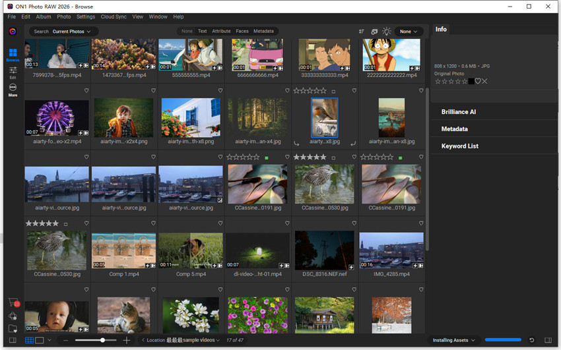The height and width of the screenshot is (350, 561).
Task: Click reject X in Info panel
Action: tap(484, 82)
